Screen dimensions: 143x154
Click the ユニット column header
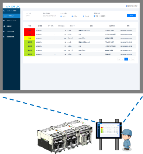coord(72,26)
